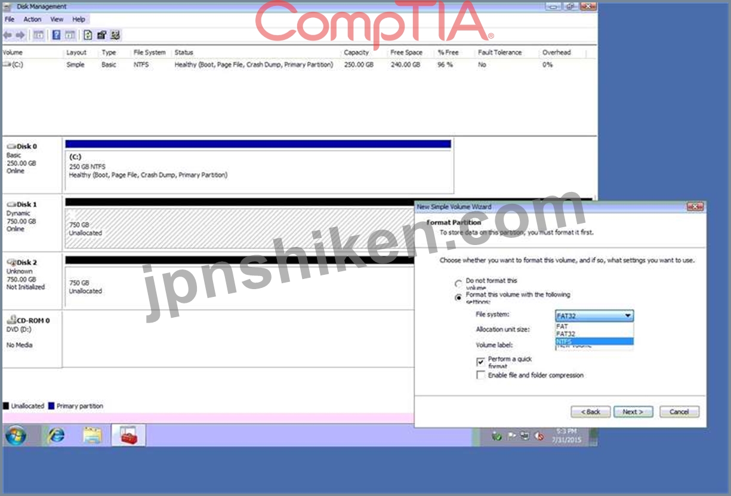Close the New Simple Volume Wizard
Viewport: 731px width, 496px height.
click(x=695, y=207)
